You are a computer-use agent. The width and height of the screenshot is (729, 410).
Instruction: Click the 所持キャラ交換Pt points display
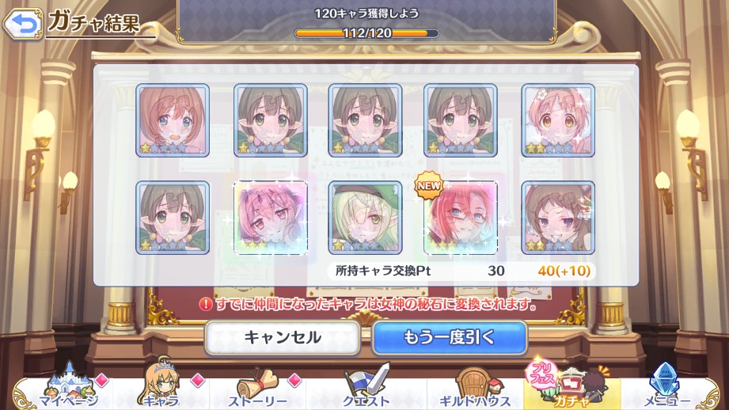(461, 271)
